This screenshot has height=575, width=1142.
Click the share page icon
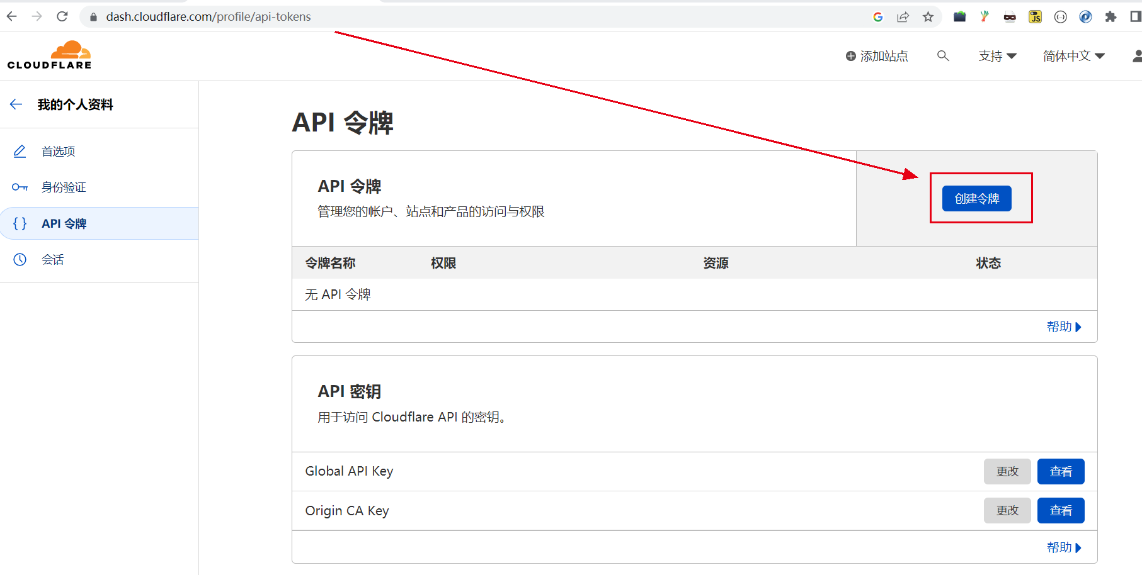903,17
